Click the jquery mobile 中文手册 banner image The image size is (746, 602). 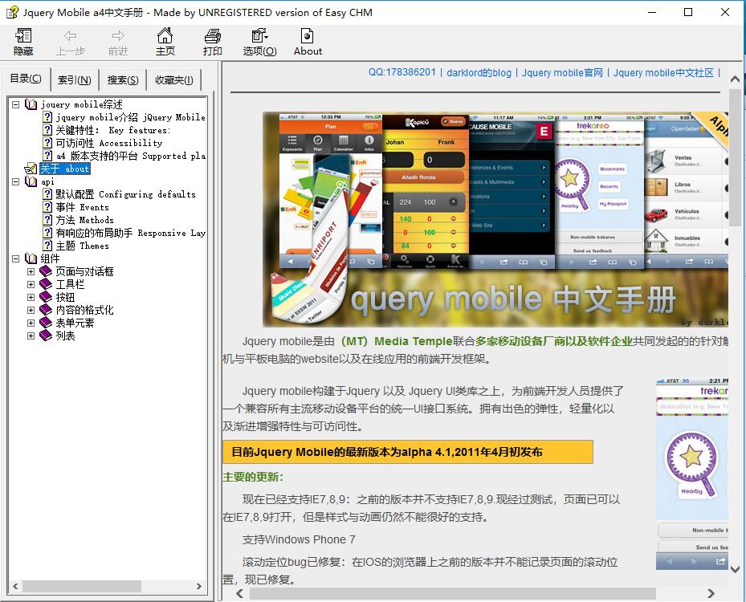[495, 219]
